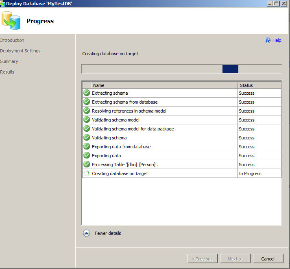This screenshot has width=290, height=269.
Task: Sort by the Name column header
Action: [164, 85]
